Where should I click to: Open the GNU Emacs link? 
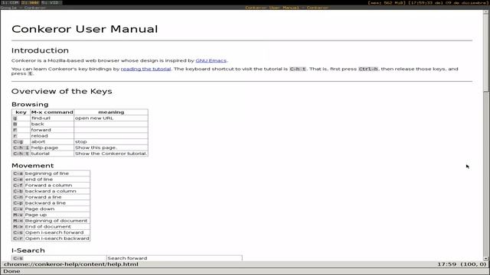coord(211,60)
